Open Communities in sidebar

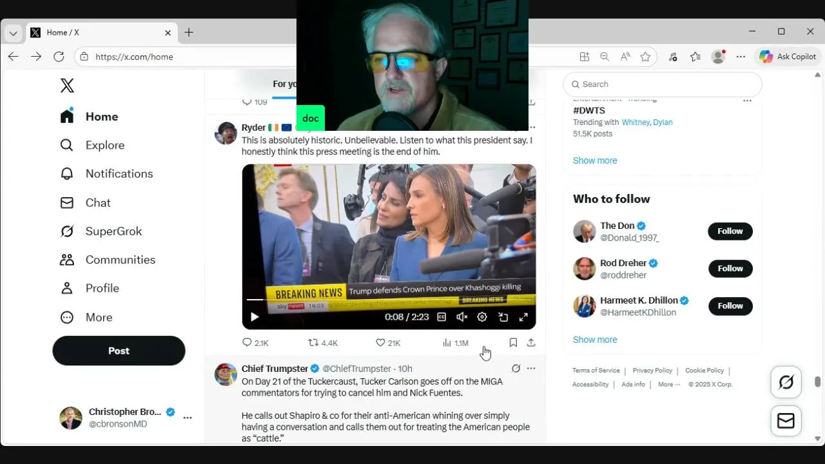(x=108, y=260)
